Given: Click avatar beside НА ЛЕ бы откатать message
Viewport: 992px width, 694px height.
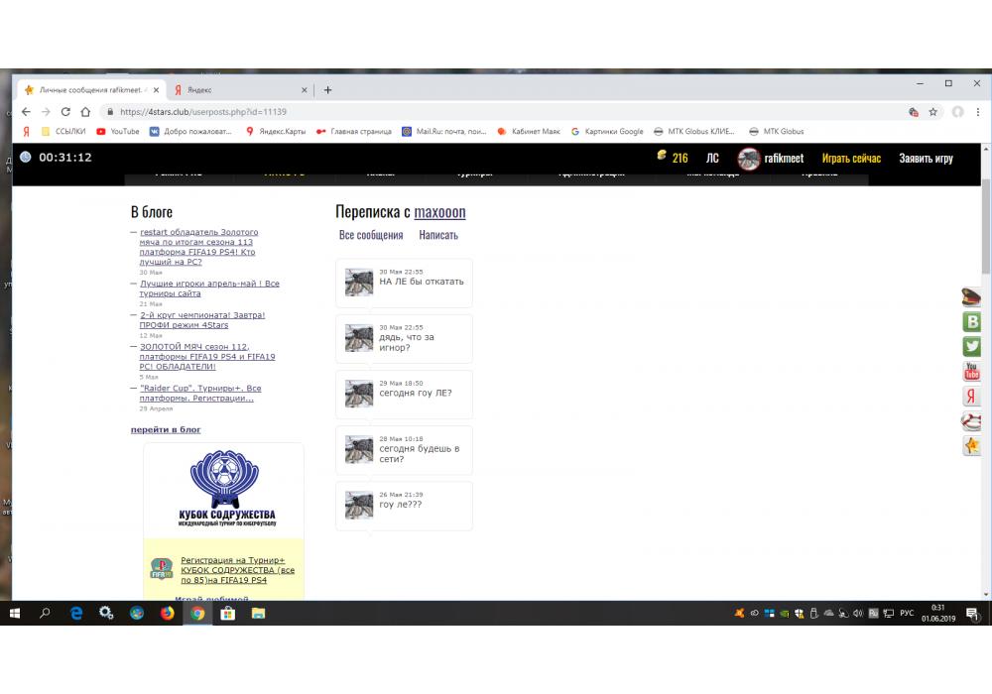Looking at the screenshot, I should pos(359,283).
